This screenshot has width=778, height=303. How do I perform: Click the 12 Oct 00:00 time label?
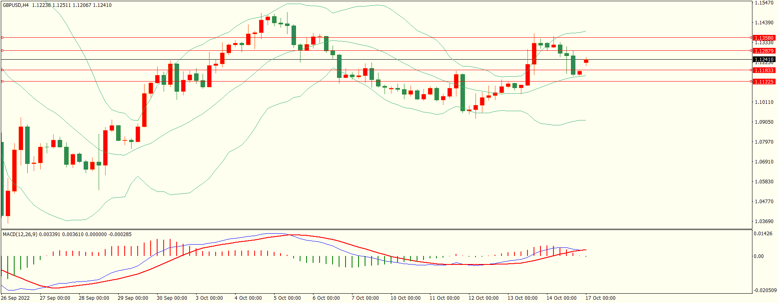484,298
